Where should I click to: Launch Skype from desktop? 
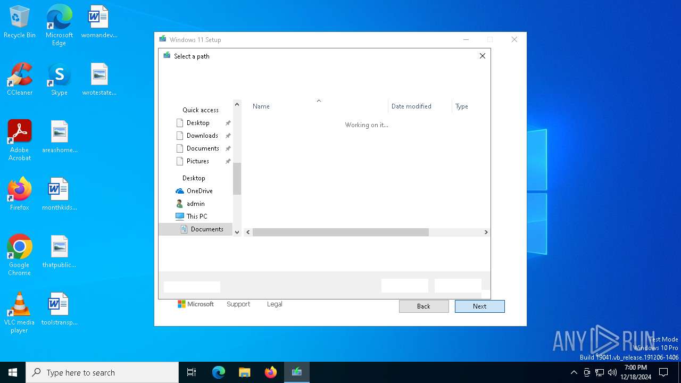(x=59, y=80)
